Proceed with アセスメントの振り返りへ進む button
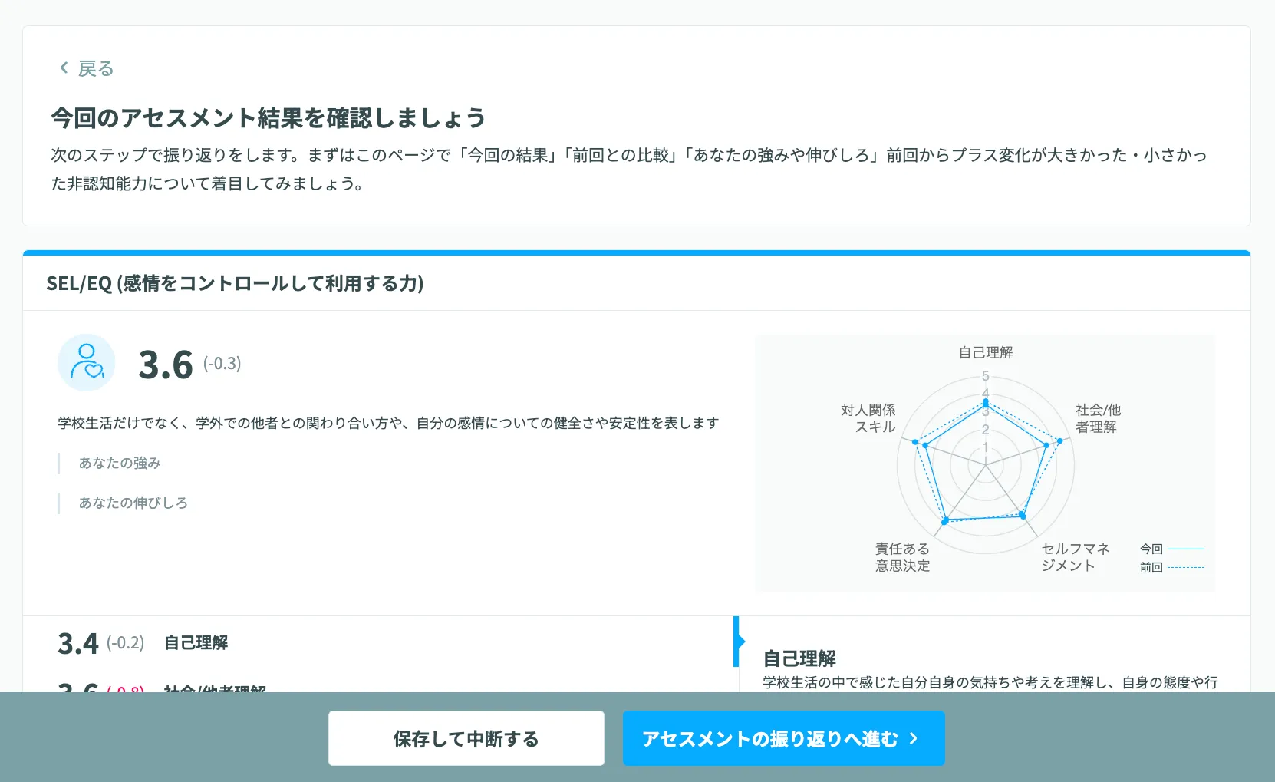This screenshot has width=1275, height=782. point(783,738)
